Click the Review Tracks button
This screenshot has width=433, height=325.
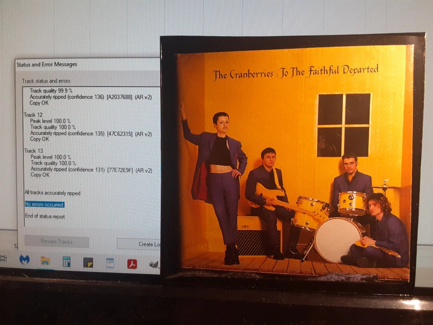pos(57,242)
